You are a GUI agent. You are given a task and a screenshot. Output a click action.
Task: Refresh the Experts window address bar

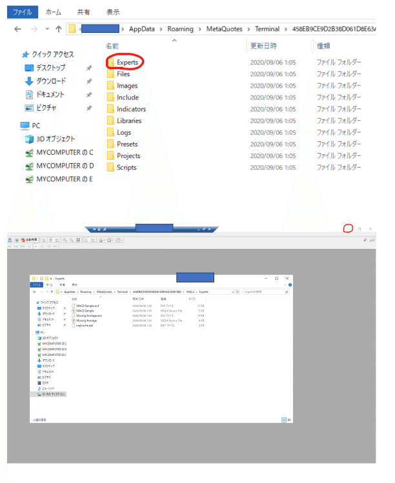(x=238, y=291)
